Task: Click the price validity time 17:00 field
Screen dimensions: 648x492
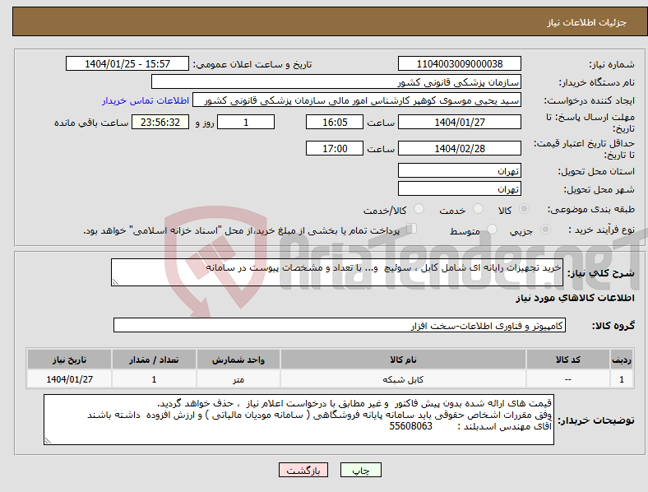Action: 335,148
